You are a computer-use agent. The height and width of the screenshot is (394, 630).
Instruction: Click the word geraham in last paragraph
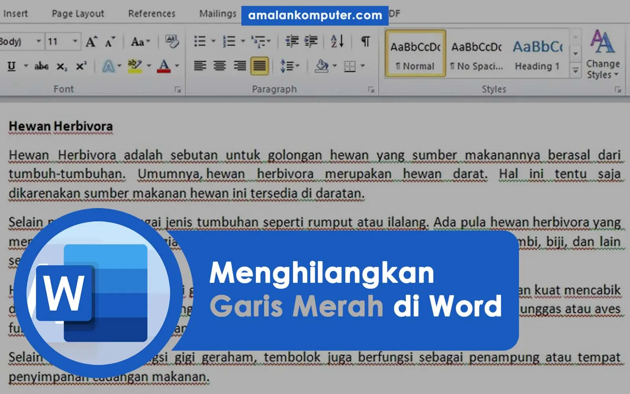pos(229,358)
